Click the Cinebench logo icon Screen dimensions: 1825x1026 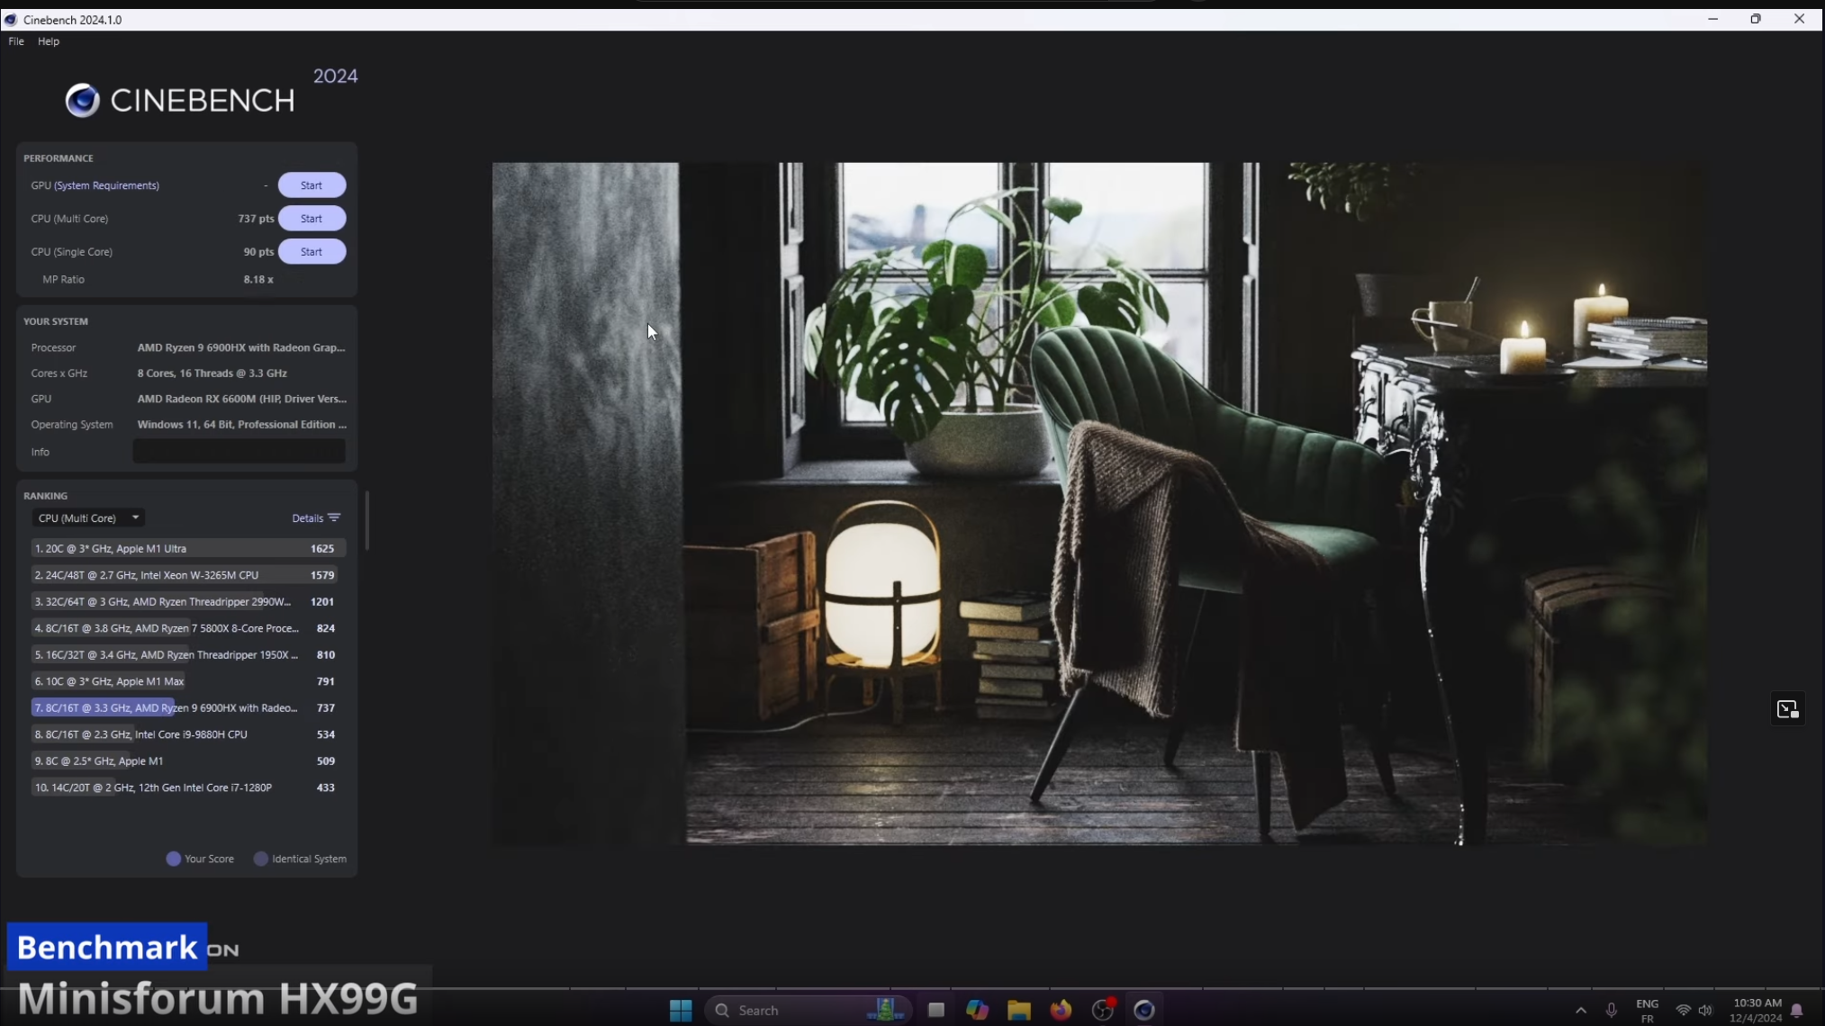82,100
